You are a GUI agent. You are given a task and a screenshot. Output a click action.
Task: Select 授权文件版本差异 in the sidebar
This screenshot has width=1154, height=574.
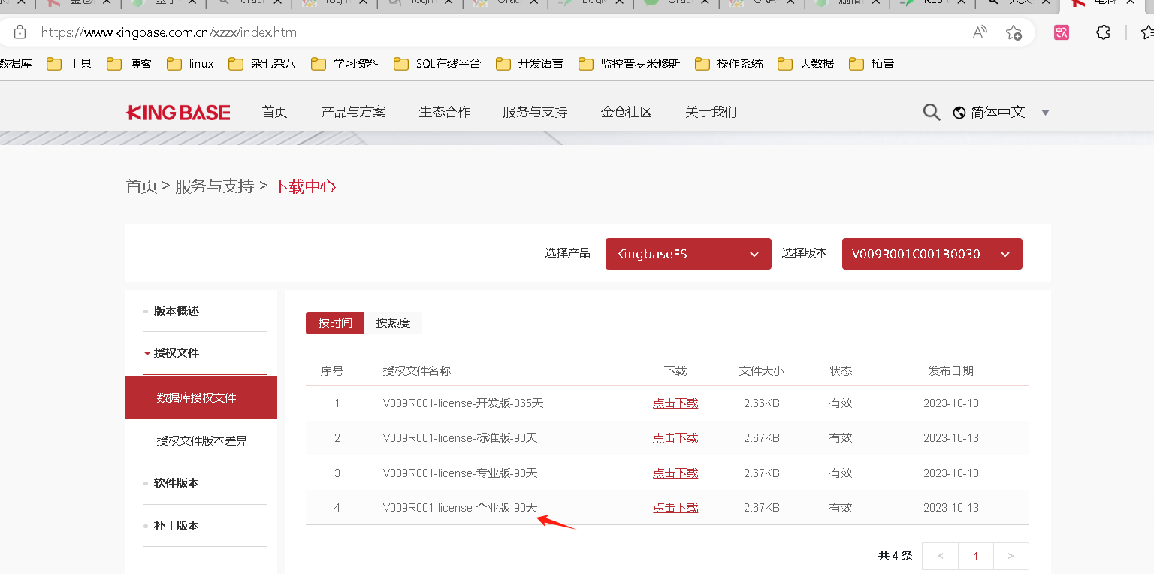tap(201, 441)
